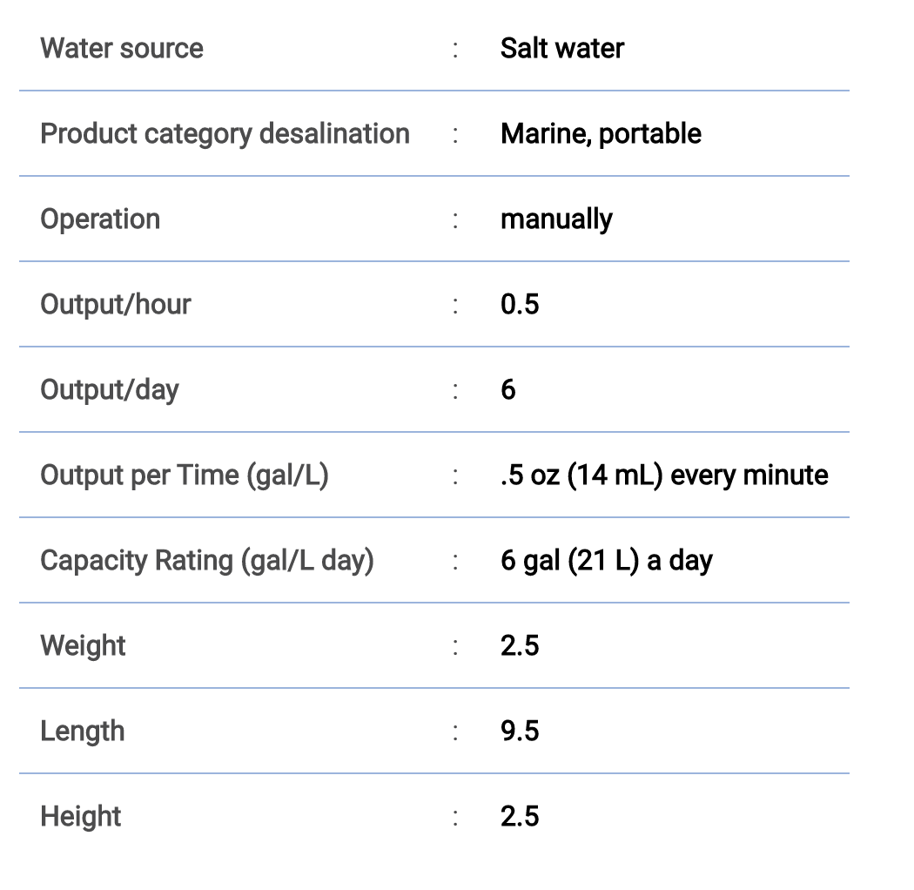The width and height of the screenshot is (914, 890).
Task: Click Output per Time (gal/L) label
Action: 185,475
